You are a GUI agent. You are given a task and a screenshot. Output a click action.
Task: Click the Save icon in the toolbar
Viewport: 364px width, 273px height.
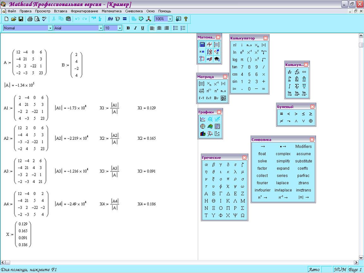pyautogui.click(x=21, y=19)
